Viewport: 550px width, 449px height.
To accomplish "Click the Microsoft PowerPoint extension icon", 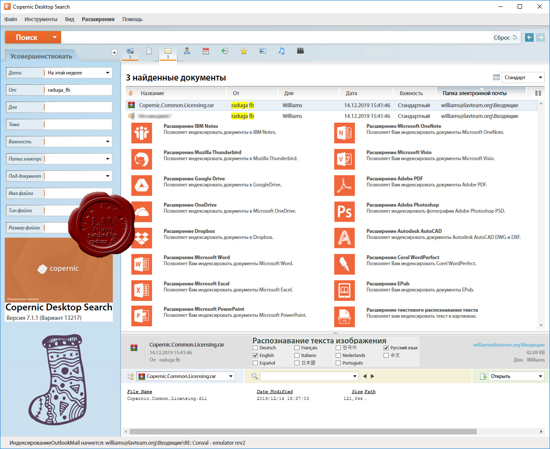I will (142, 316).
